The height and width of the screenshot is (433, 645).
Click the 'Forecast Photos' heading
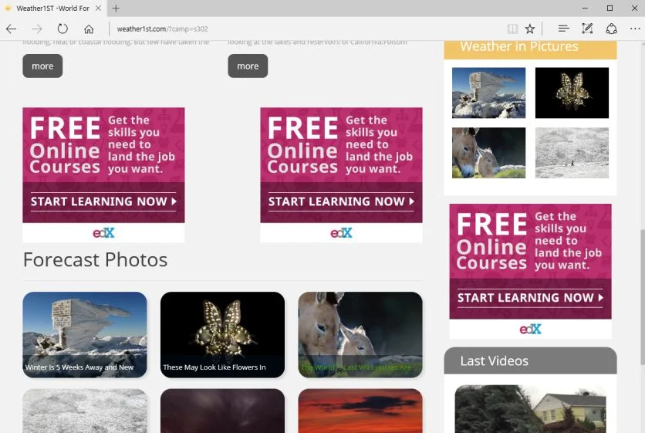pos(95,259)
